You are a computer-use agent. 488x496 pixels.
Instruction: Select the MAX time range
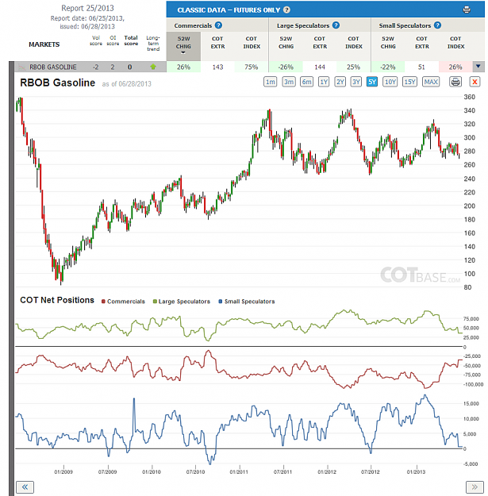tap(431, 82)
